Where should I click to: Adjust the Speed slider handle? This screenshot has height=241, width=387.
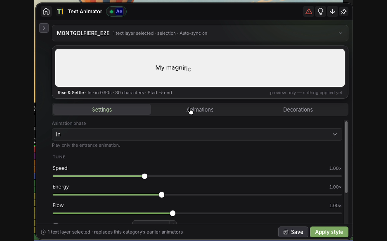[144, 176]
